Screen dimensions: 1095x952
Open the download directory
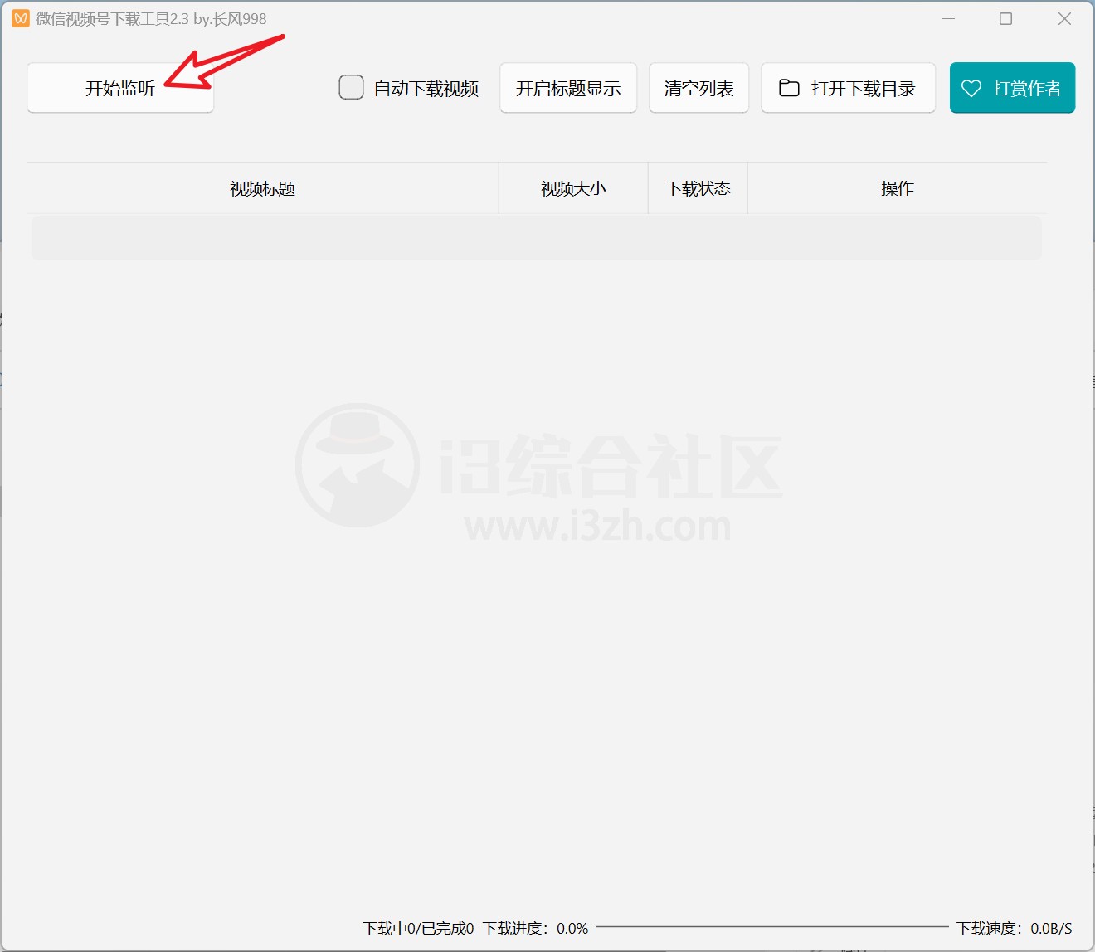848,87
